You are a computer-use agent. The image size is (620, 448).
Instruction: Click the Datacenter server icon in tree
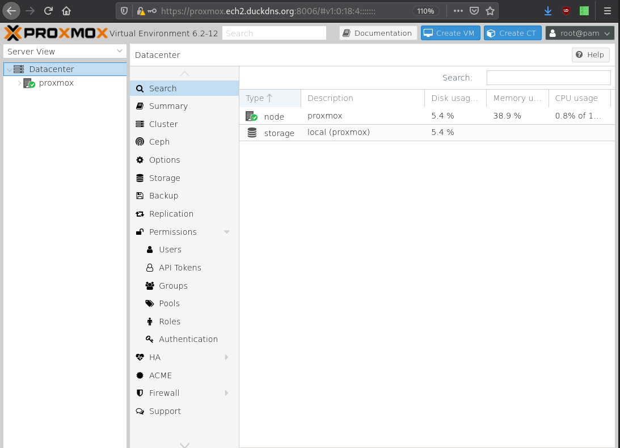(19, 69)
